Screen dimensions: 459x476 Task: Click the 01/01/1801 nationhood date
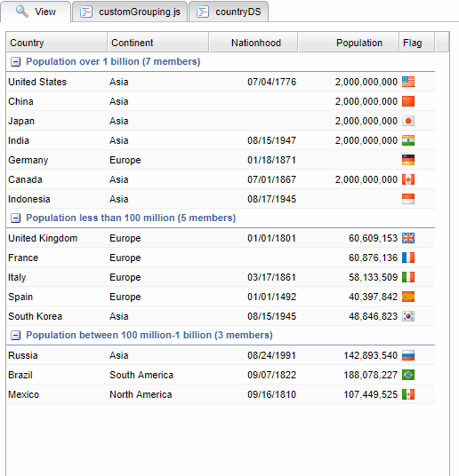pos(271,238)
